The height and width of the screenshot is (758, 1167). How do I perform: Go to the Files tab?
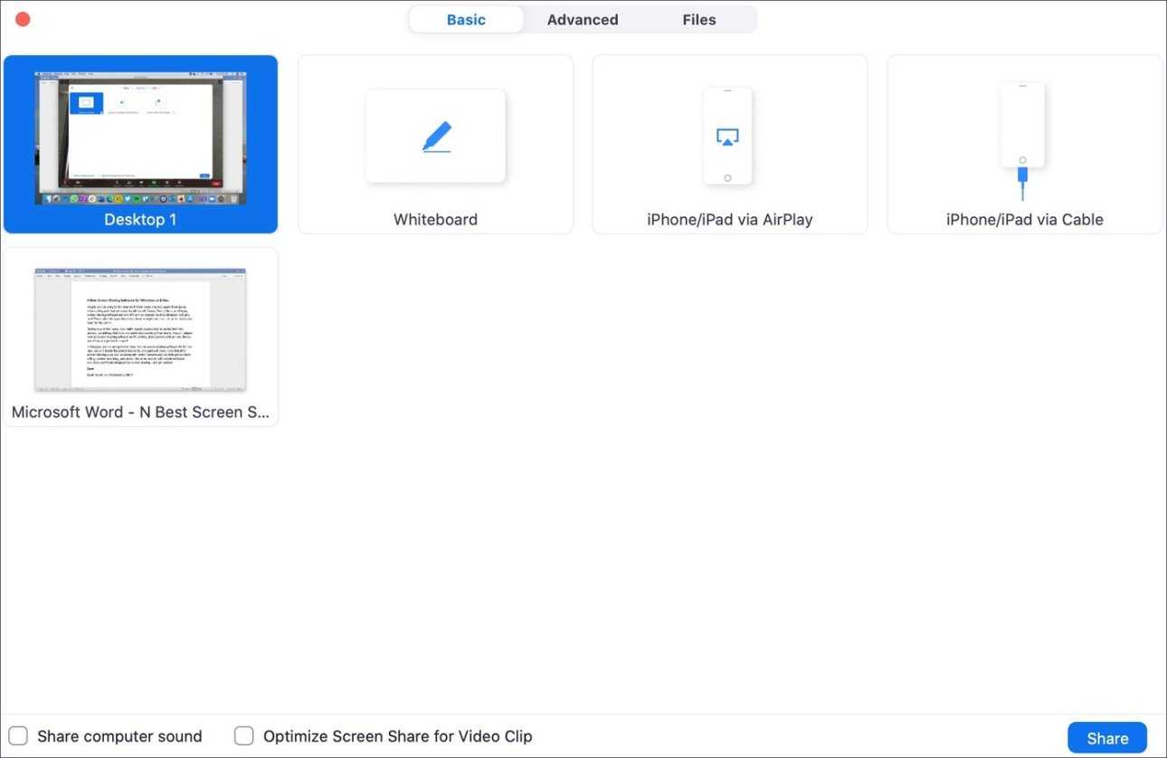pyautogui.click(x=699, y=20)
